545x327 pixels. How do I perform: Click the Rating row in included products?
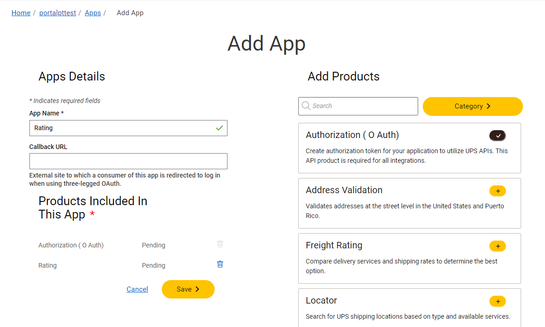click(x=48, y=265)
